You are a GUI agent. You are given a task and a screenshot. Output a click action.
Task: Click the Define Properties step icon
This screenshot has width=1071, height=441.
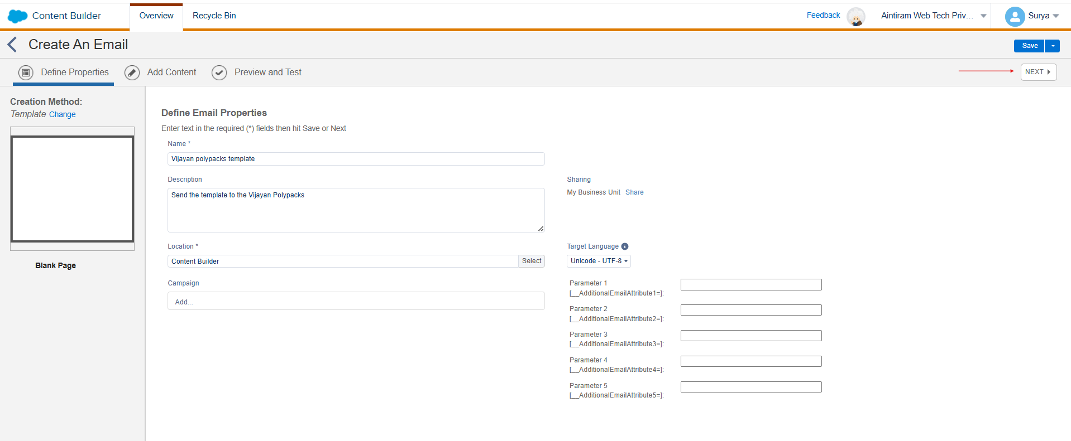click(x=26, y=72)
